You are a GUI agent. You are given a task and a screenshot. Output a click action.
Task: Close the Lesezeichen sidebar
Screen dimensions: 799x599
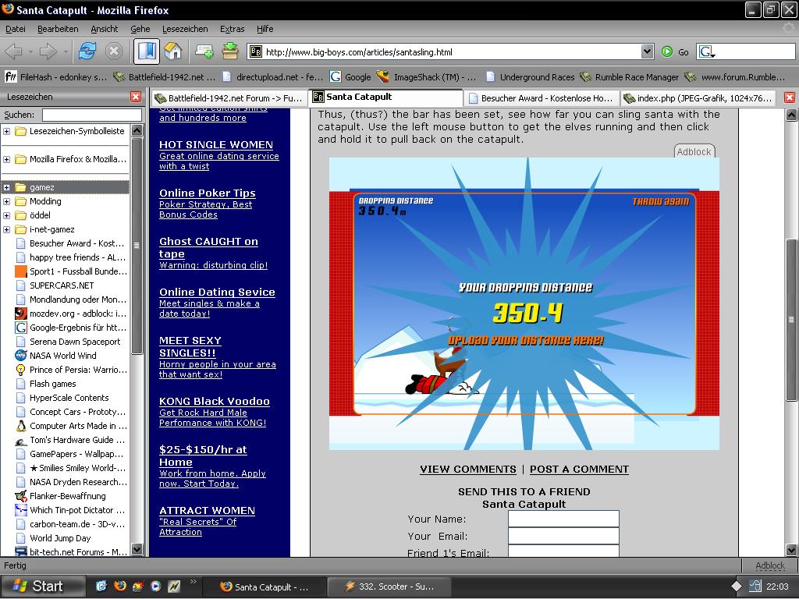pyautogui.click(x=136, y=97)
